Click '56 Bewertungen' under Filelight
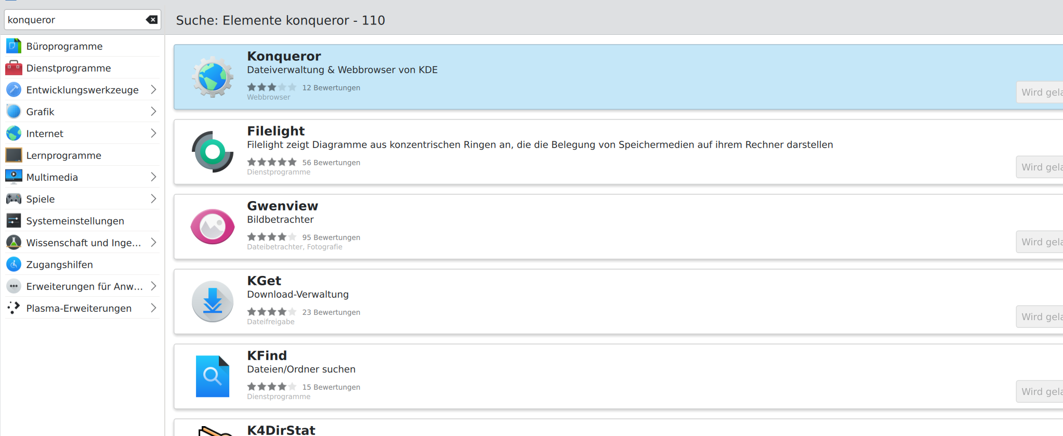The width and height of the screenshot is (1063, 436). point(331,163)
